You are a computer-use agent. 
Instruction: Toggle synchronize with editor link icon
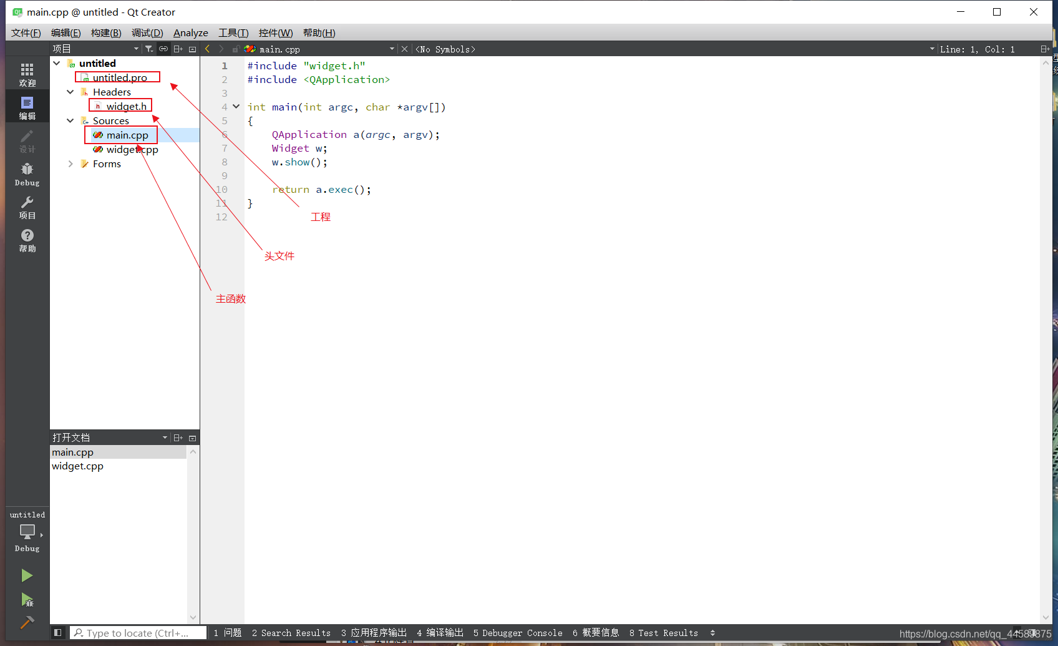[x=163, y=49]
